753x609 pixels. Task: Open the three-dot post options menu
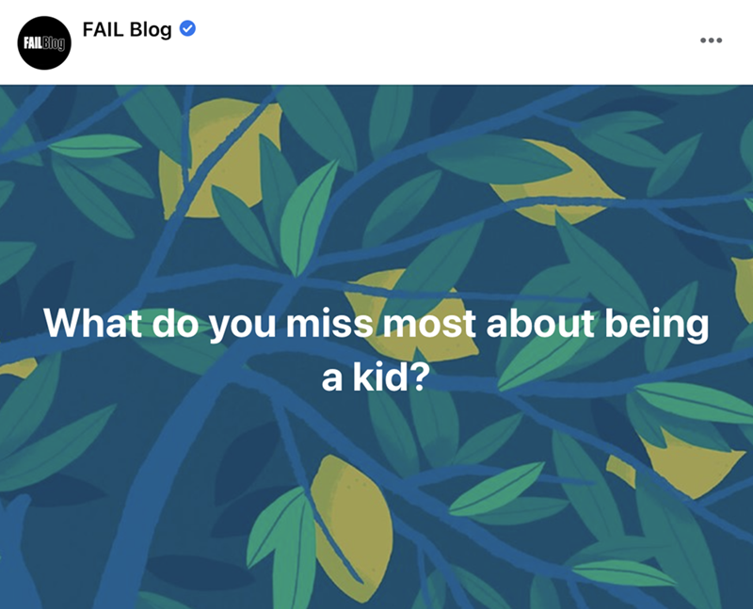[711, 40]
